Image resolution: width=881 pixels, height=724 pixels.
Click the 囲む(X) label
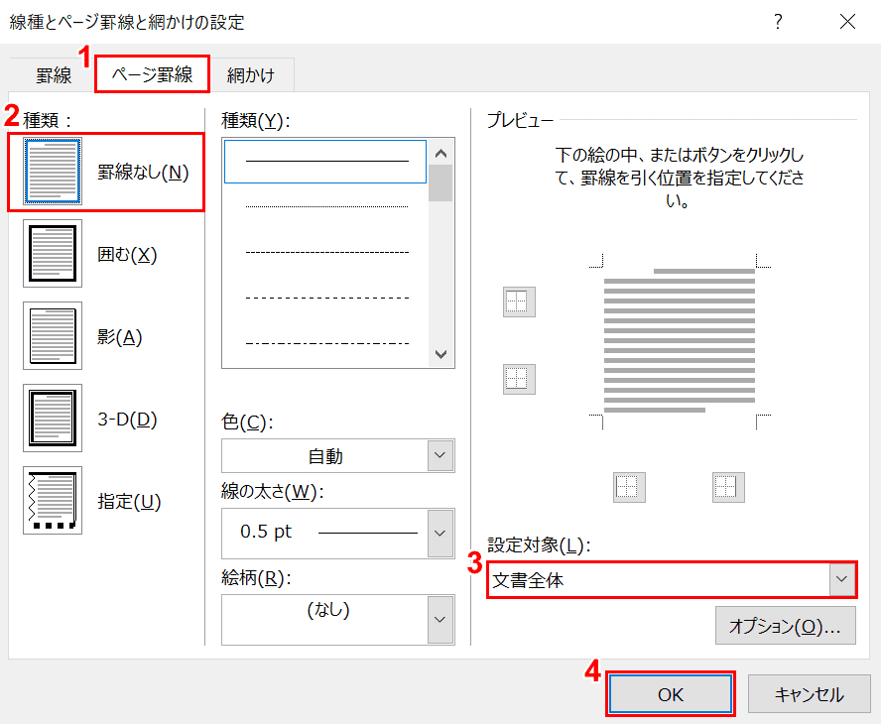click(x=127, y=255)
